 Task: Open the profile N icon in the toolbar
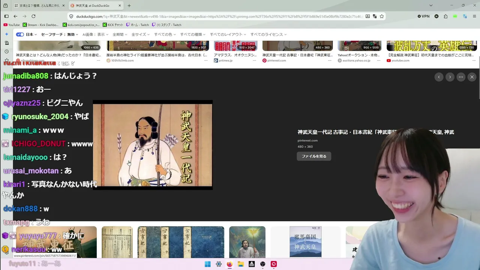(436, 16)
